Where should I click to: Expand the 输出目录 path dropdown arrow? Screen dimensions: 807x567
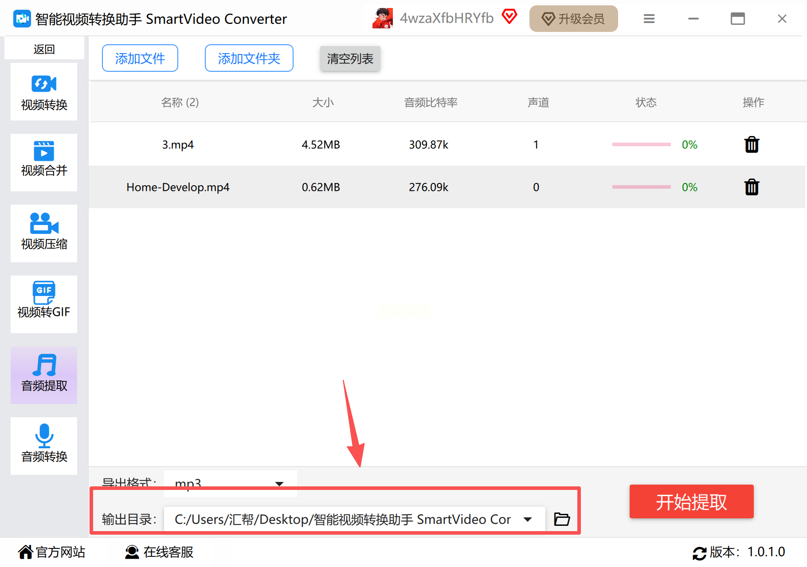pyautogui.click(x=528, y=519)
